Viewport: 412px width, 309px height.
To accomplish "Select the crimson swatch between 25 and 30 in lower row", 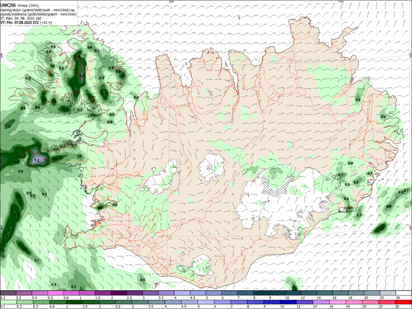I will pyautogui.click(x=387, y=302).
